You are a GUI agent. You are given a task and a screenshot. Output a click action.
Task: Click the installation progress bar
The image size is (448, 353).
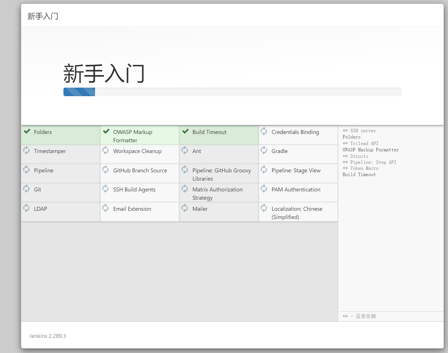point(232,92)
